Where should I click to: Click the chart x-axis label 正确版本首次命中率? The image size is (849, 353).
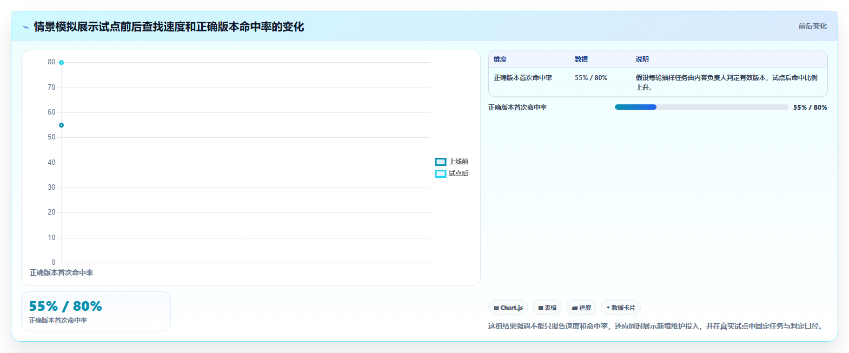62,272
